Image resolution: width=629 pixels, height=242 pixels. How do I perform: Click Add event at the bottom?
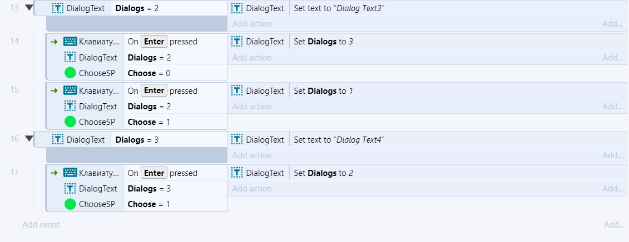41,225
